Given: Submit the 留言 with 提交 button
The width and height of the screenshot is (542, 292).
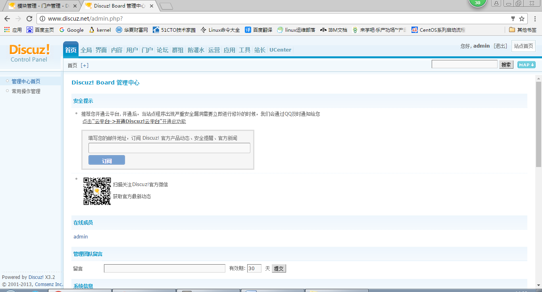Looking at the screenshot, I should (279, 269).
